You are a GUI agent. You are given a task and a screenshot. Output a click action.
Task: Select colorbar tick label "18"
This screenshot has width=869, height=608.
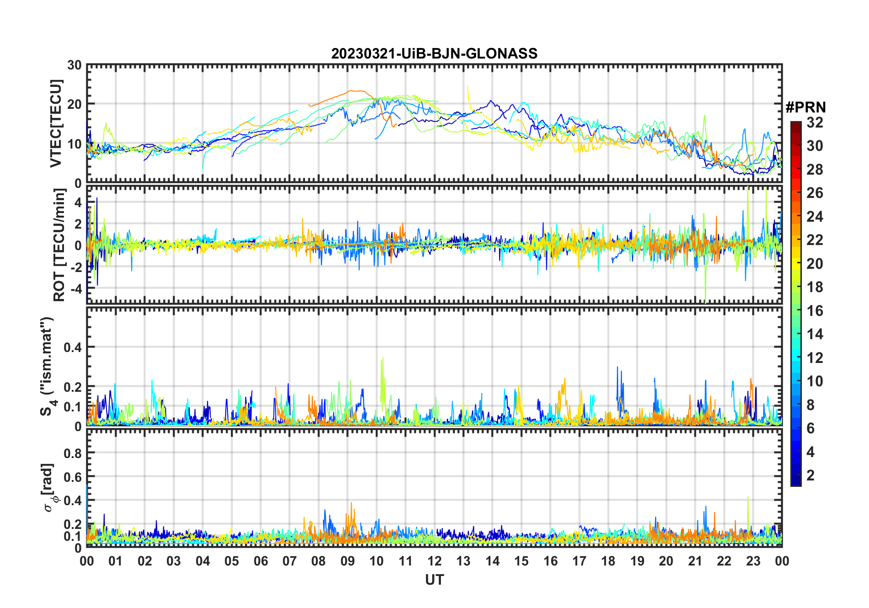815,287
